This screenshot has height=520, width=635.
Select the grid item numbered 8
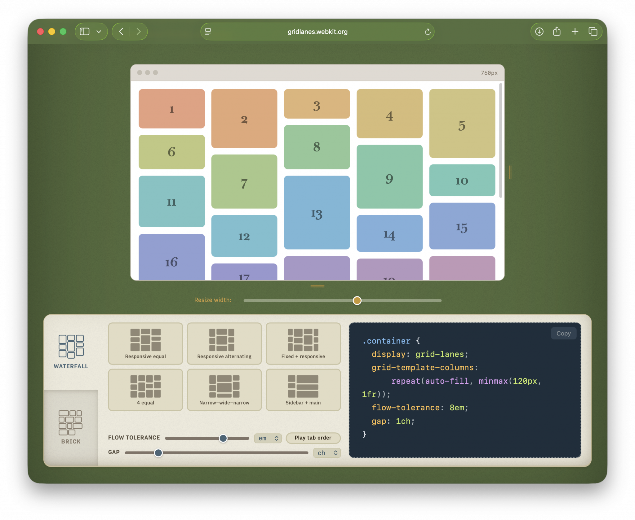(x=317, y=147)
